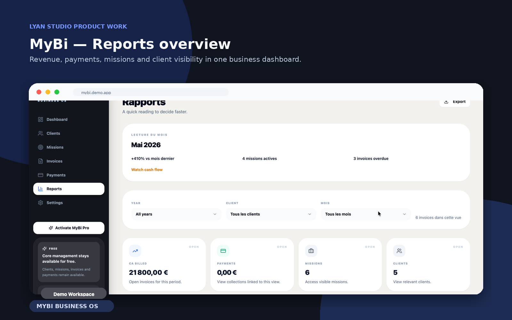Click the Missions target icon in sidebar
Viewport: 512px width, 320px height.
click(40, 147)
